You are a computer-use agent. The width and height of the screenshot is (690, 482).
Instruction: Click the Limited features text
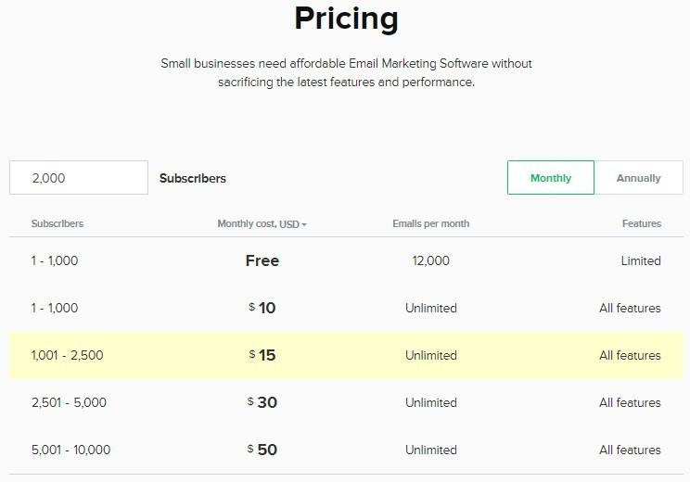(x=641, y=260)
